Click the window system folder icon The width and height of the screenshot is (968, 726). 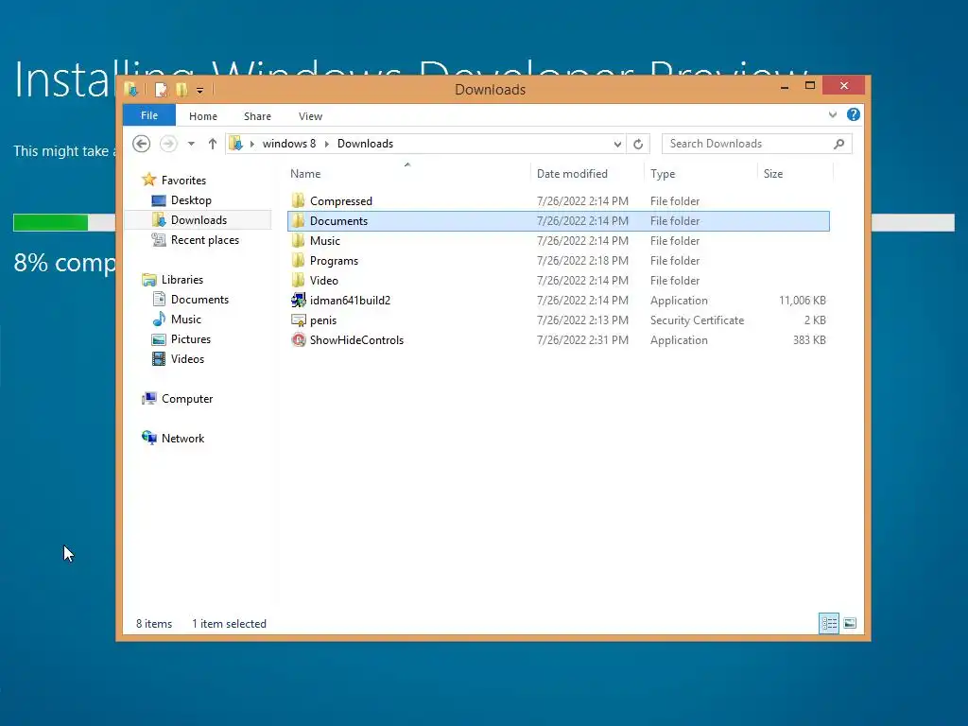[x=130, y=90]
